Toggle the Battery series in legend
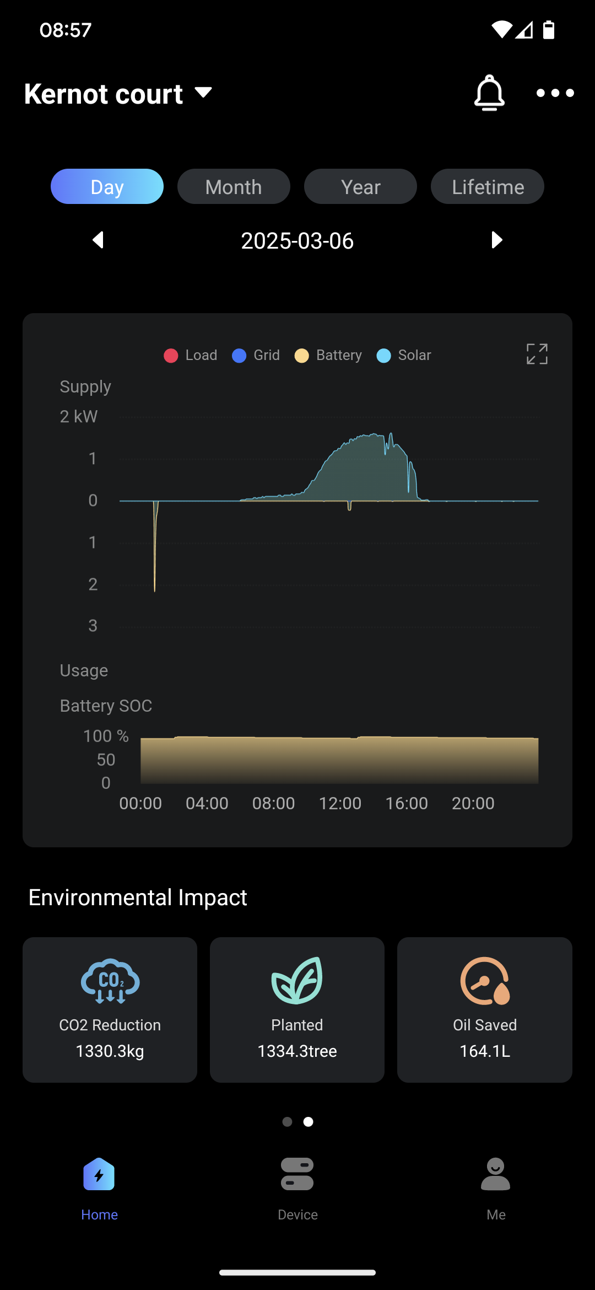The height and width of the screenshot is (1290, 595). 328,355
